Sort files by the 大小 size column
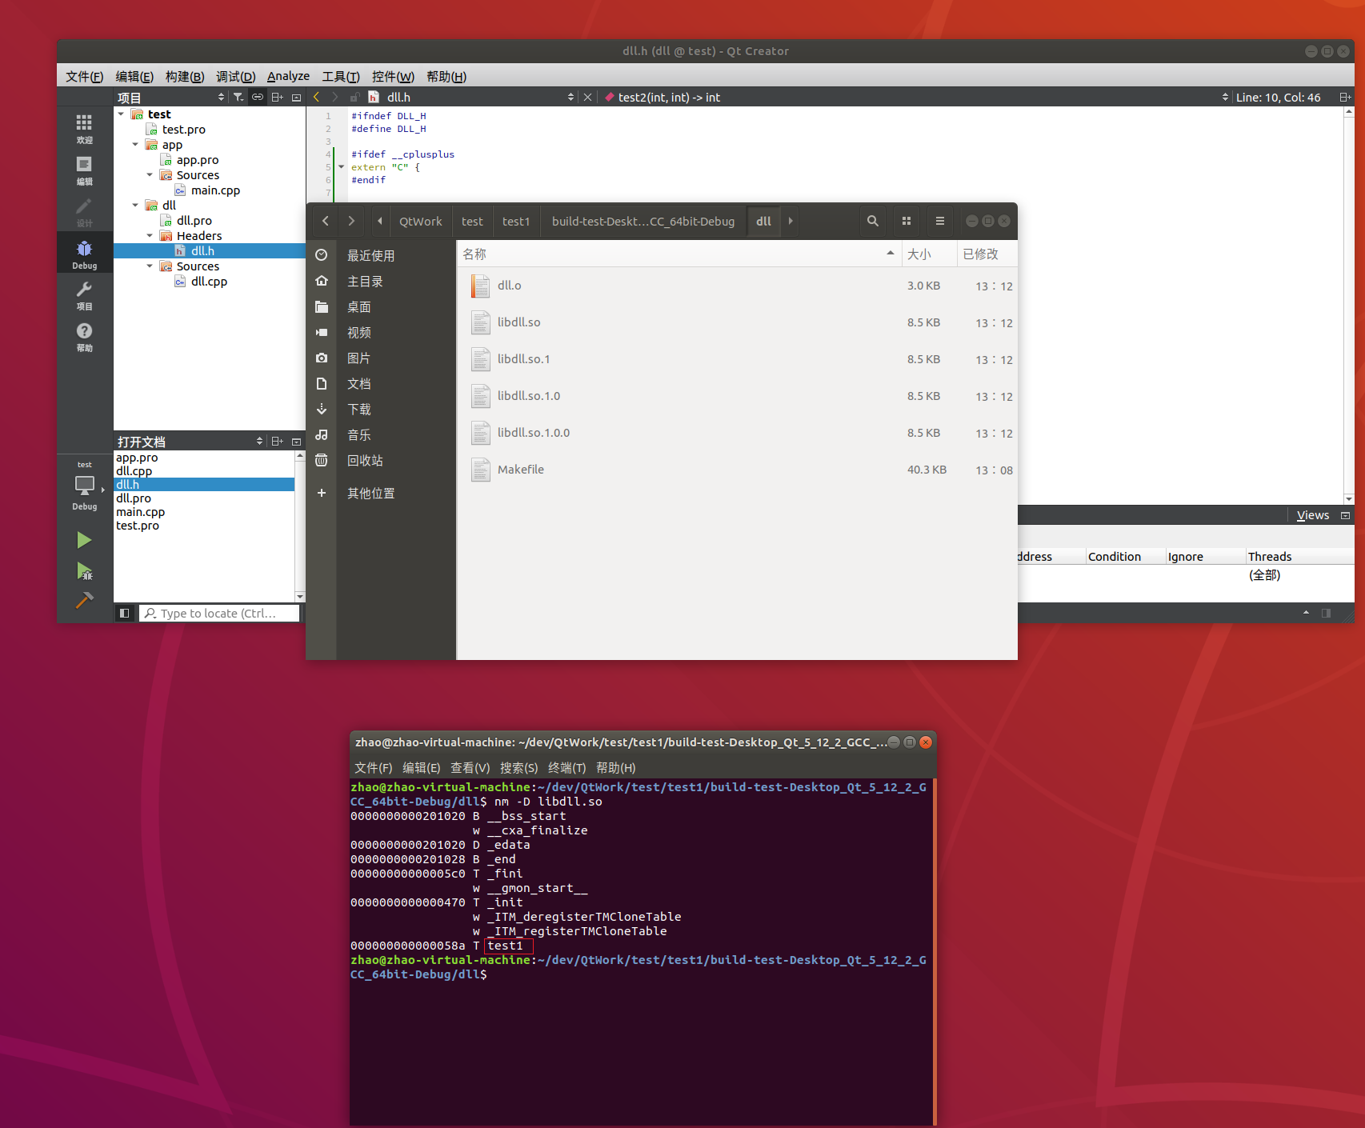Viewport: 1365px width, 1128px height. point(928,254)
